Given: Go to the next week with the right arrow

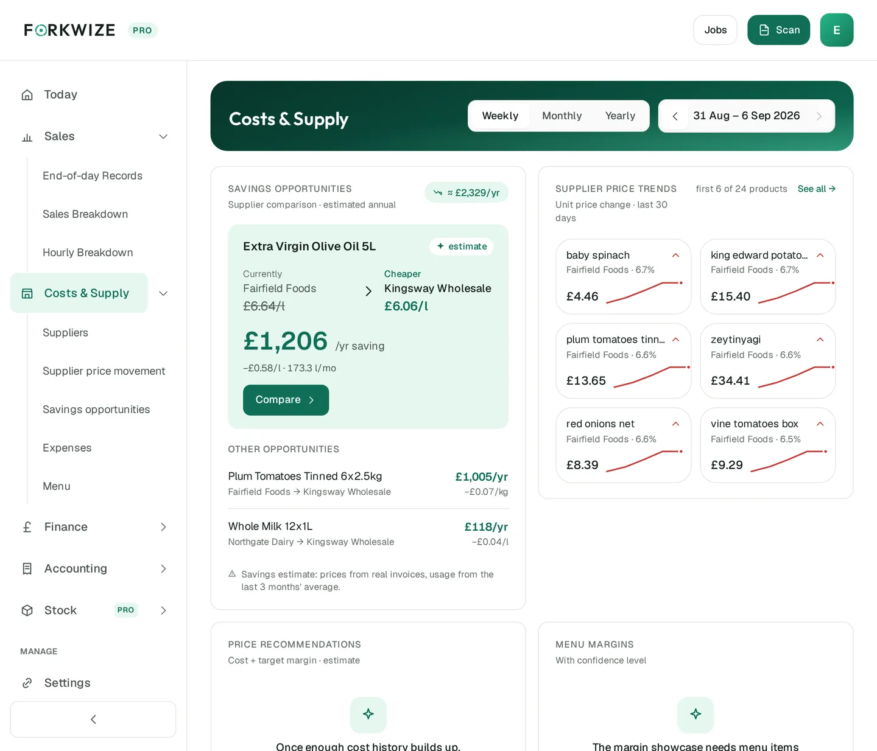Looking at the screenshot, I should pyautogui.click(x=819, y=116).
